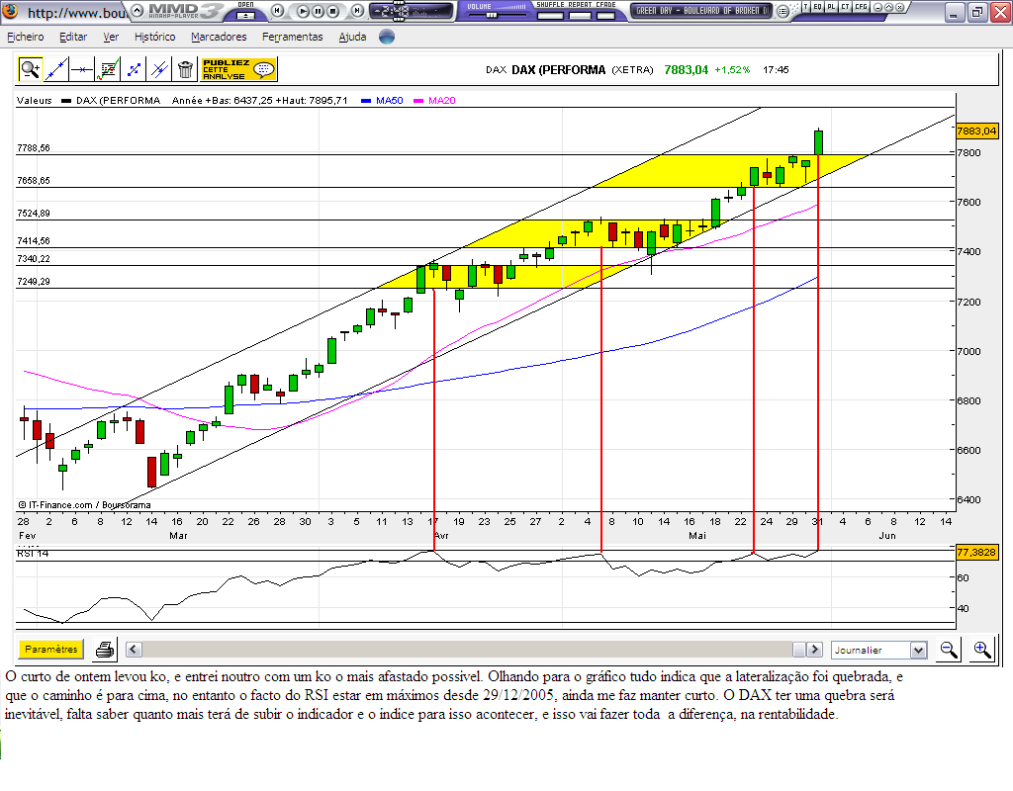Click the chart horizontal scrollbar track
Screen dimensions: 1013x791
coord(474,650)
